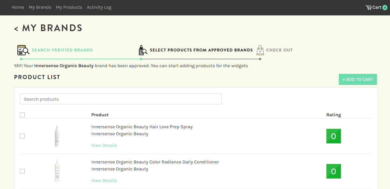This screenshot has width=390, height=189.
Task: Click the + ADD TO CART button
Action: [x=358, y=79]
